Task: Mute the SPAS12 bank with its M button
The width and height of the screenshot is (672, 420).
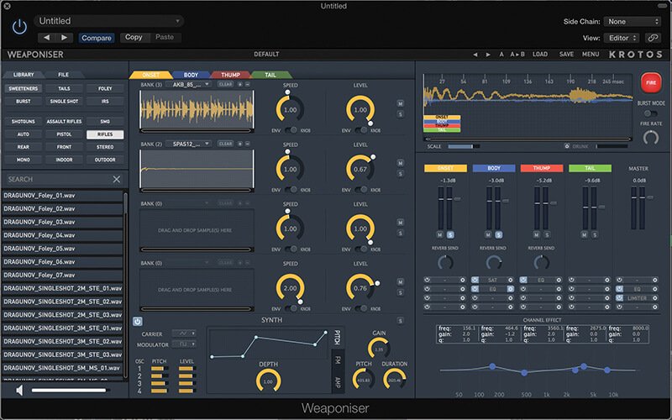Action: [400, 163]
